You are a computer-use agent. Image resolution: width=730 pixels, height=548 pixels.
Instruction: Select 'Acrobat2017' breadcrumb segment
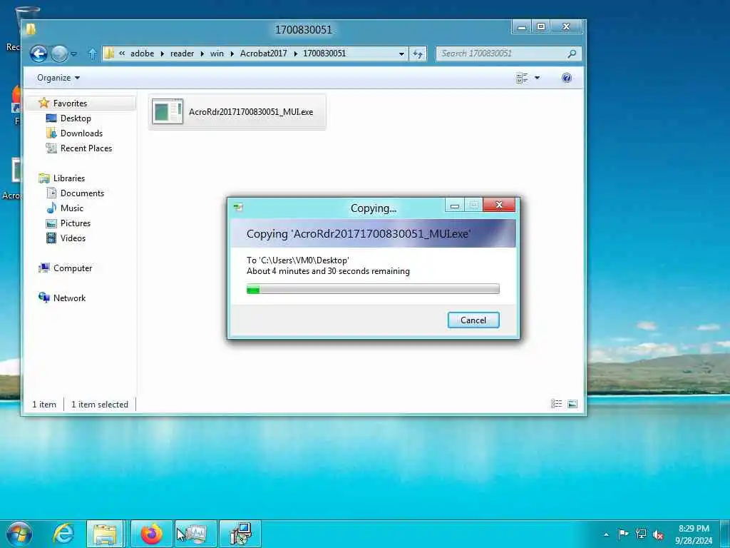pos(264,53)
